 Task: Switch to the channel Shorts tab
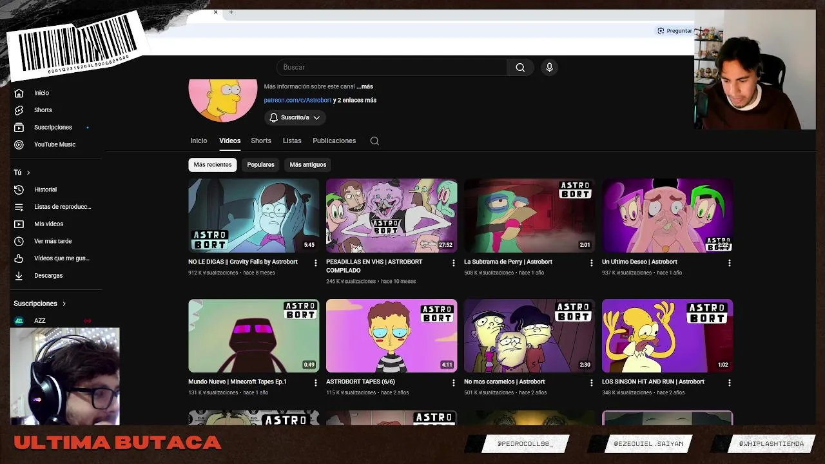tap(261, 140)
